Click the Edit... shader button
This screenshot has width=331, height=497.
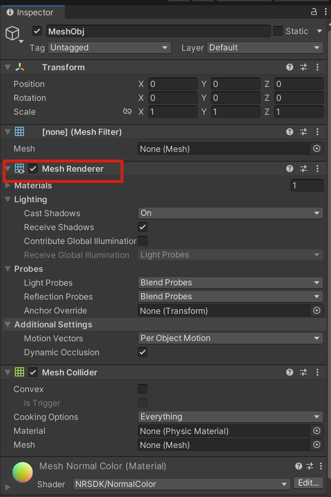point(308,483)
